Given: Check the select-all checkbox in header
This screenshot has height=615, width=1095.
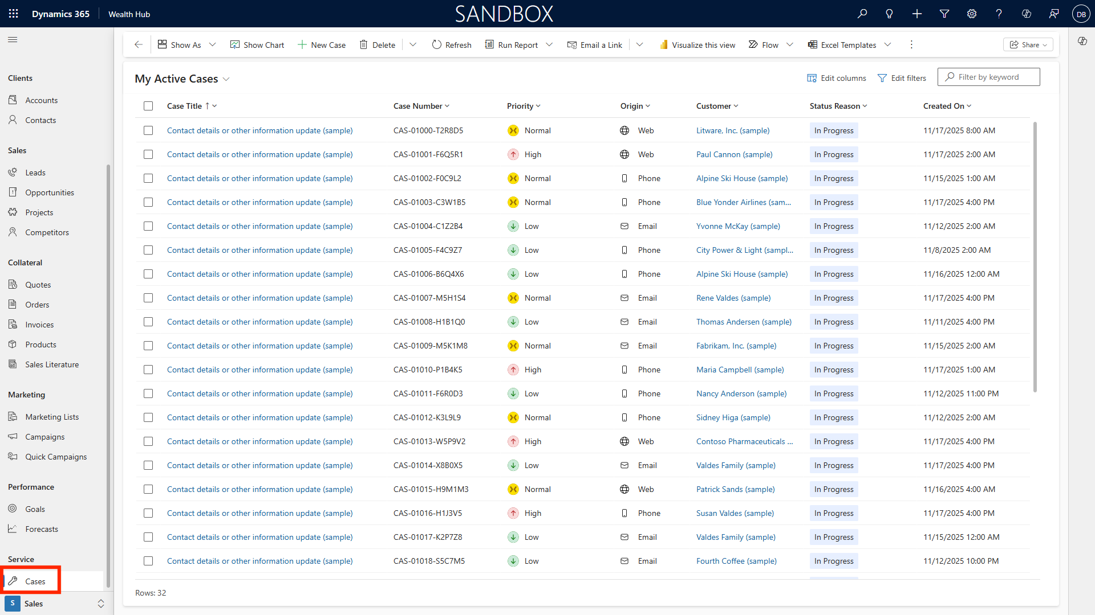Looking at the screenshot, I should (x=148, y=106).
